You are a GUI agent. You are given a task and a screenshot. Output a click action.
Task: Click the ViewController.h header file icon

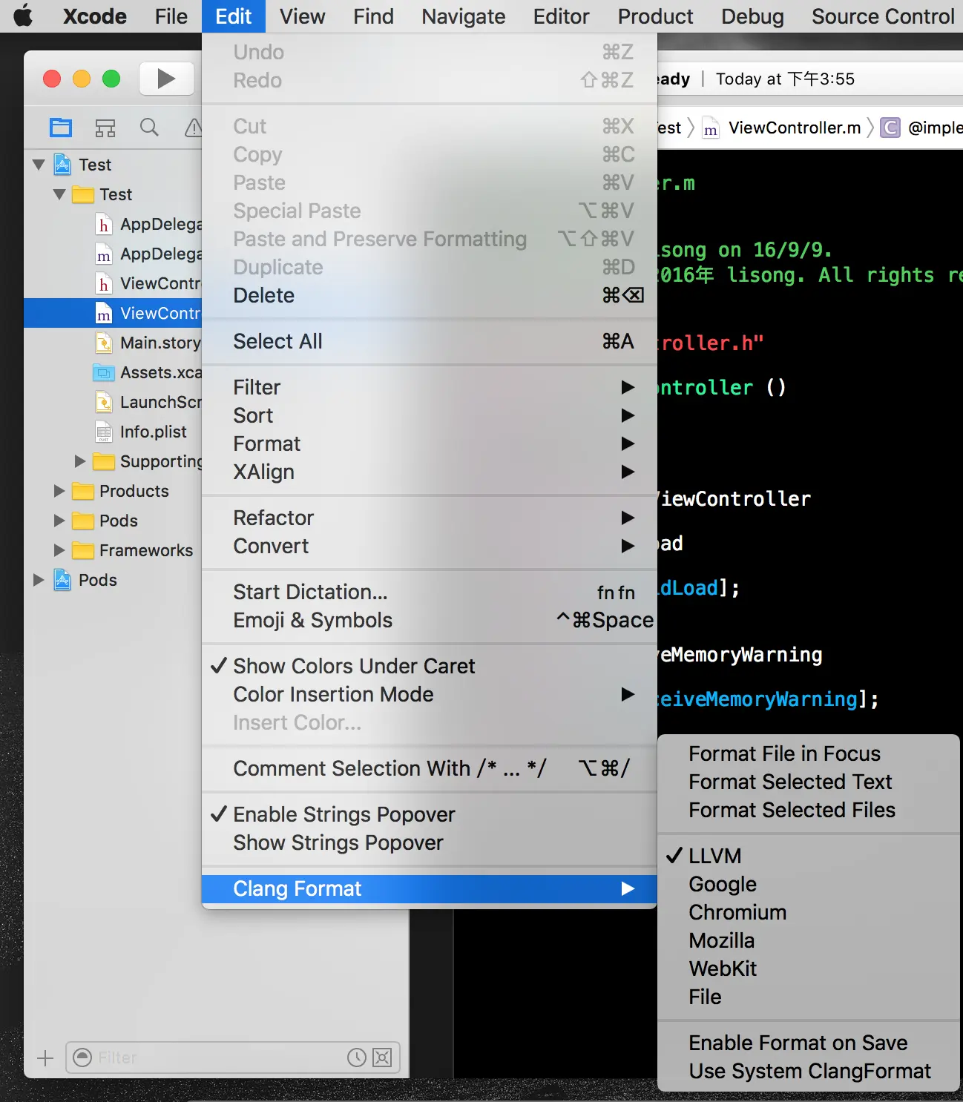click(x=104, y=283)
